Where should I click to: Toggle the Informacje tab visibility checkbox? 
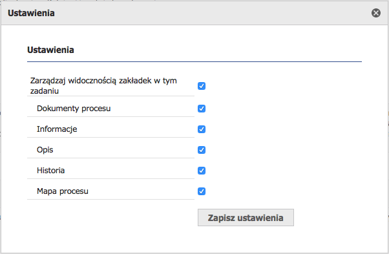tap(202, 129)
